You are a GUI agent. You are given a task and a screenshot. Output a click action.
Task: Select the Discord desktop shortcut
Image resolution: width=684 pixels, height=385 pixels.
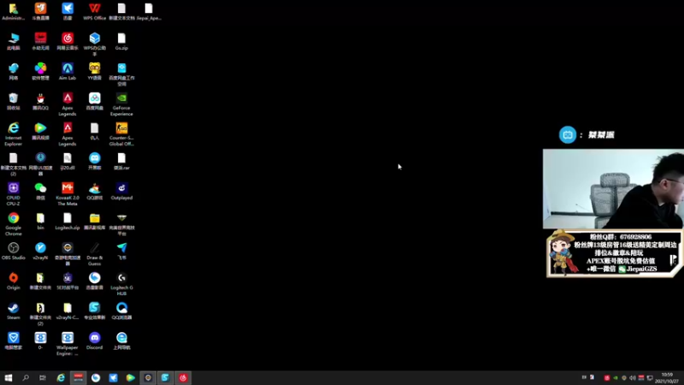coord(94,341)
